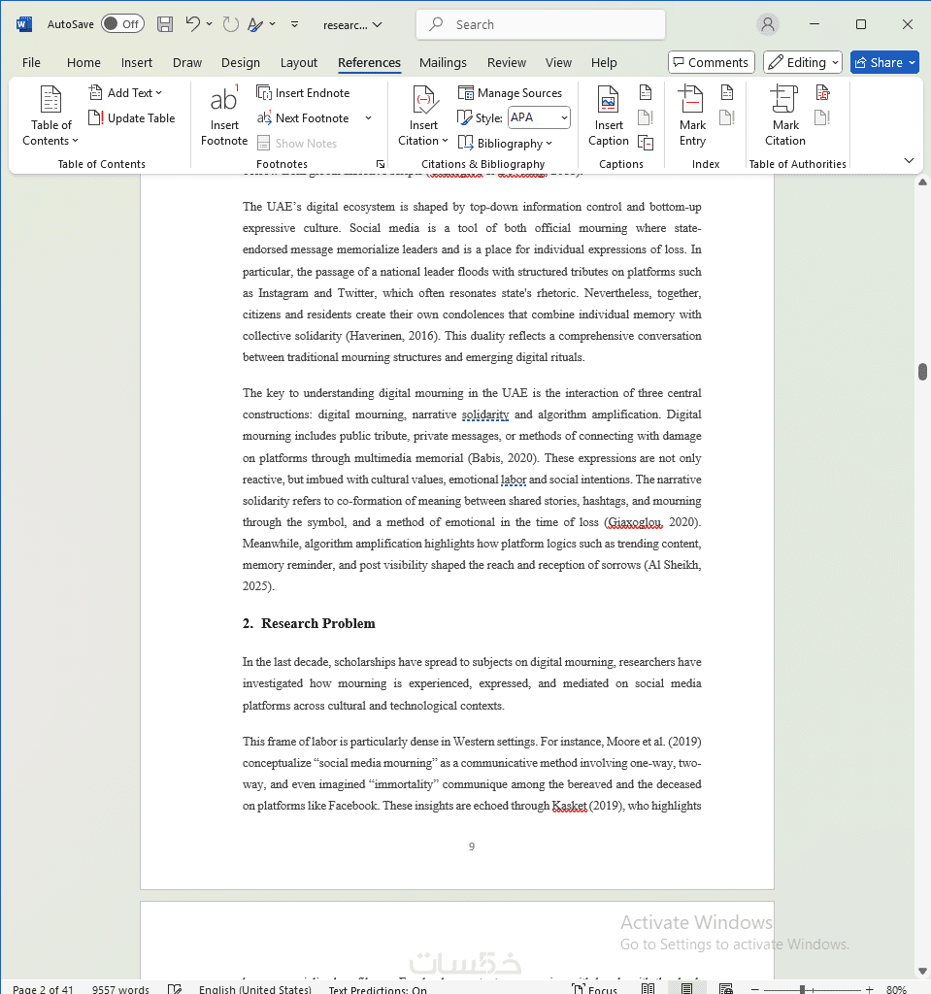Screen dimensions: 931x994
Task: Click the Share button
Action: [884, 62]
